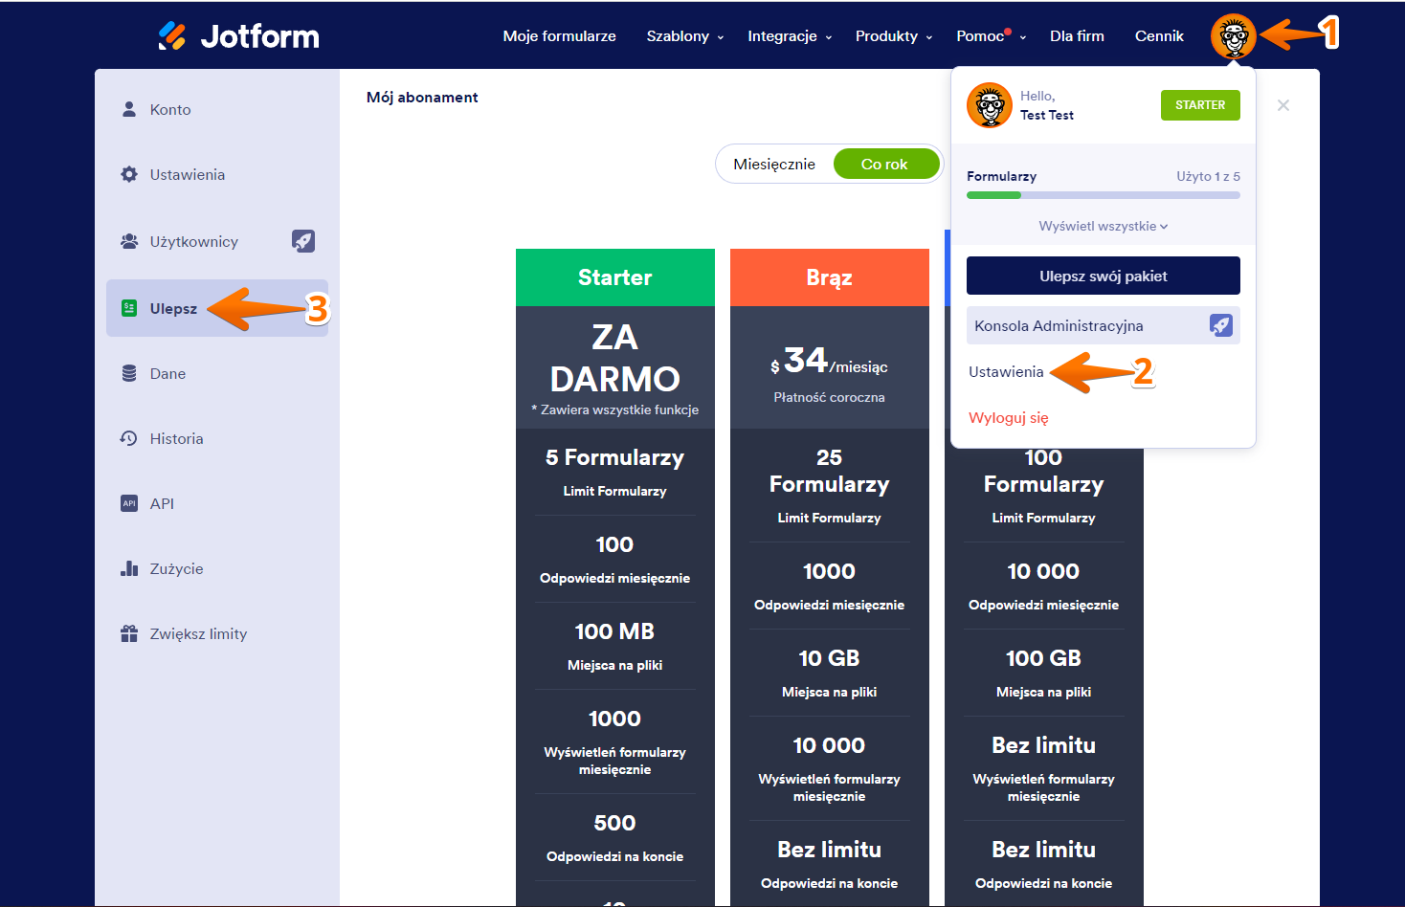
Task: Click the Dane database icon
Action: pyautogui.click(x=129, y=373)
